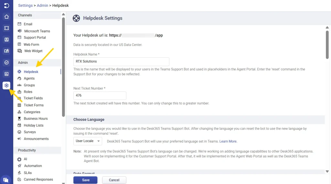
Task: Expand the User Locale language dropdown
Action: pos(88,141)
